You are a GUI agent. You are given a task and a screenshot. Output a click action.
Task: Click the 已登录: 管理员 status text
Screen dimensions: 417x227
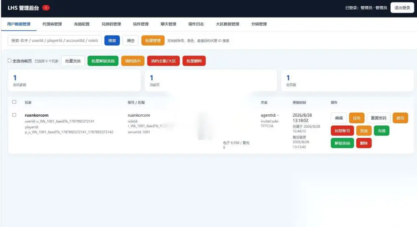tap(366, 8)
